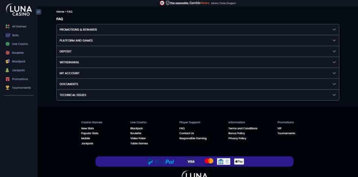Click the Blackjack cards sidebar icon
This screenshot has width=358, height=177.
point(8,62)
